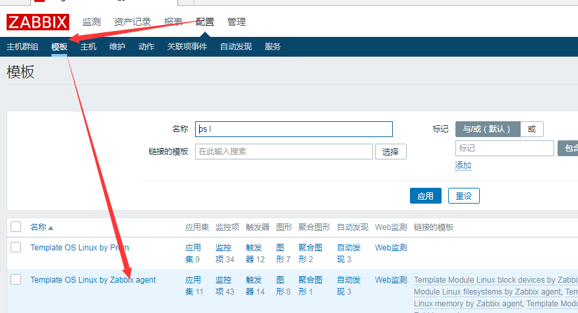Click 选择 button for linked templates

(391, 152)
